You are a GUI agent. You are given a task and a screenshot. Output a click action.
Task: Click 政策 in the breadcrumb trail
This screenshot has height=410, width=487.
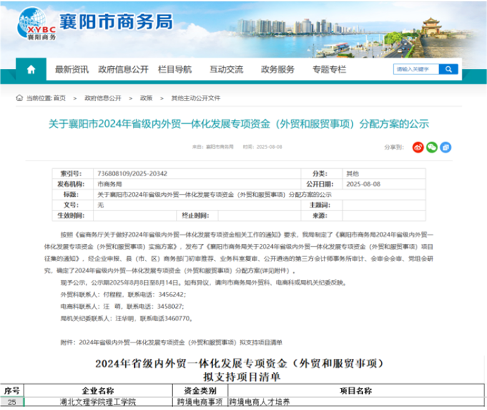146,99
